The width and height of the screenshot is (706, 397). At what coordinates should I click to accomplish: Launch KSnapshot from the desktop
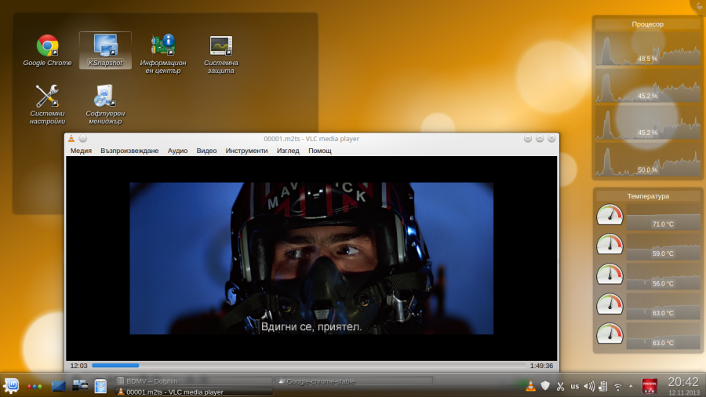click(x=105, y=46)
